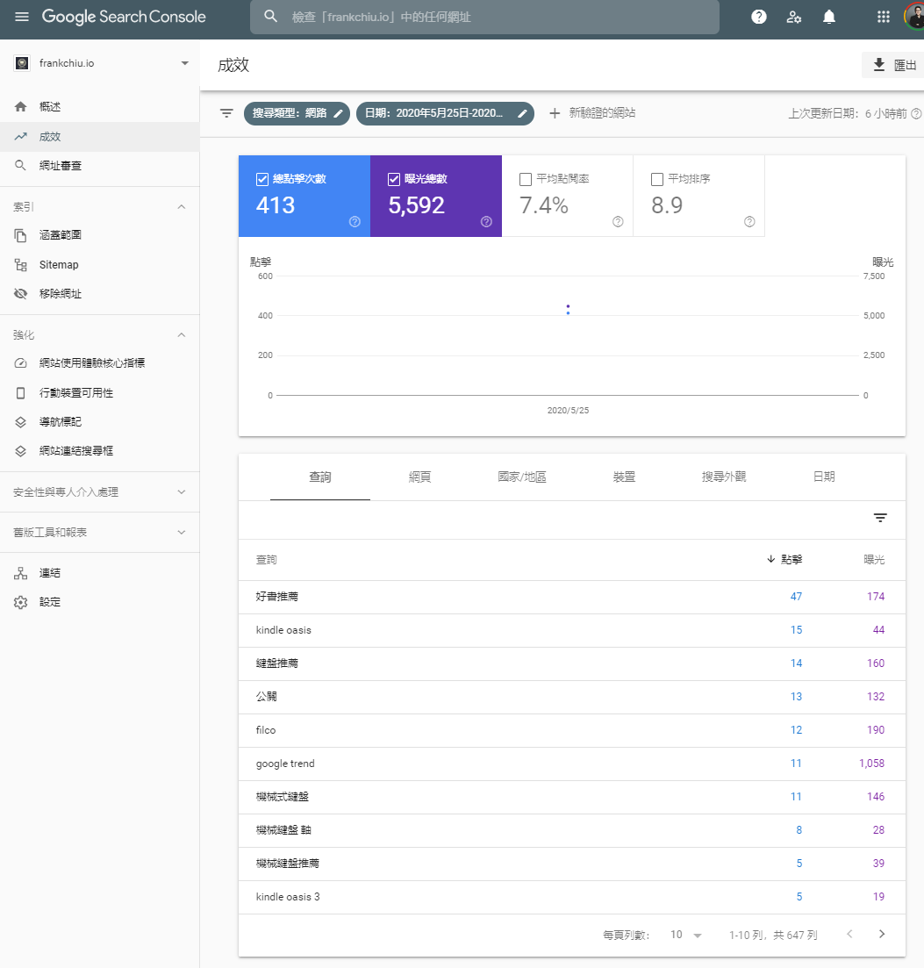Uncheck the 總點擊次數 checkbox
Viewport: 924px width, 968px height.
262,179
